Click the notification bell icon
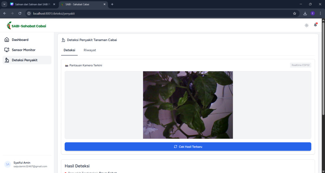This screenshot has height=173, width=325. 315,25
